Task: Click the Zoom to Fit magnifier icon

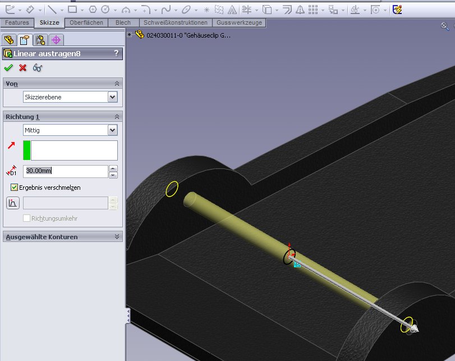Action: [444, 26]
